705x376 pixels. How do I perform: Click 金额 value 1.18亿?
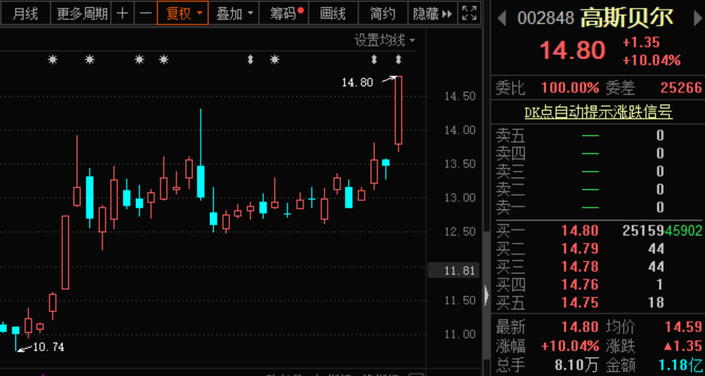(x=680, y=365)
